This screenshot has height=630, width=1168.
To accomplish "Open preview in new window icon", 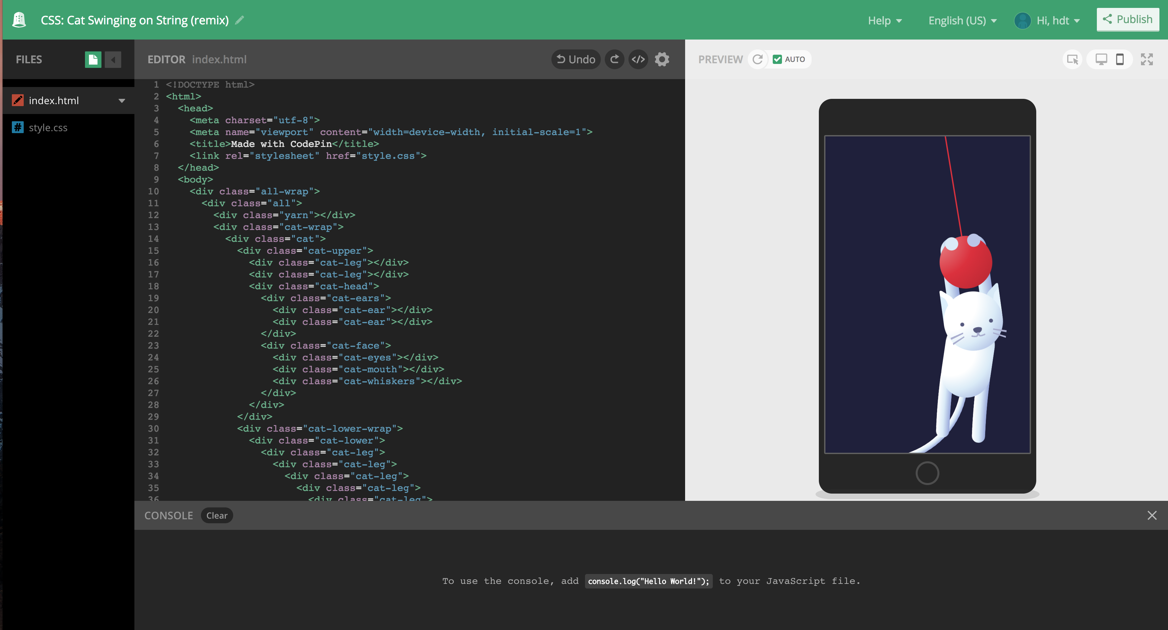I will coord(1072,59).
